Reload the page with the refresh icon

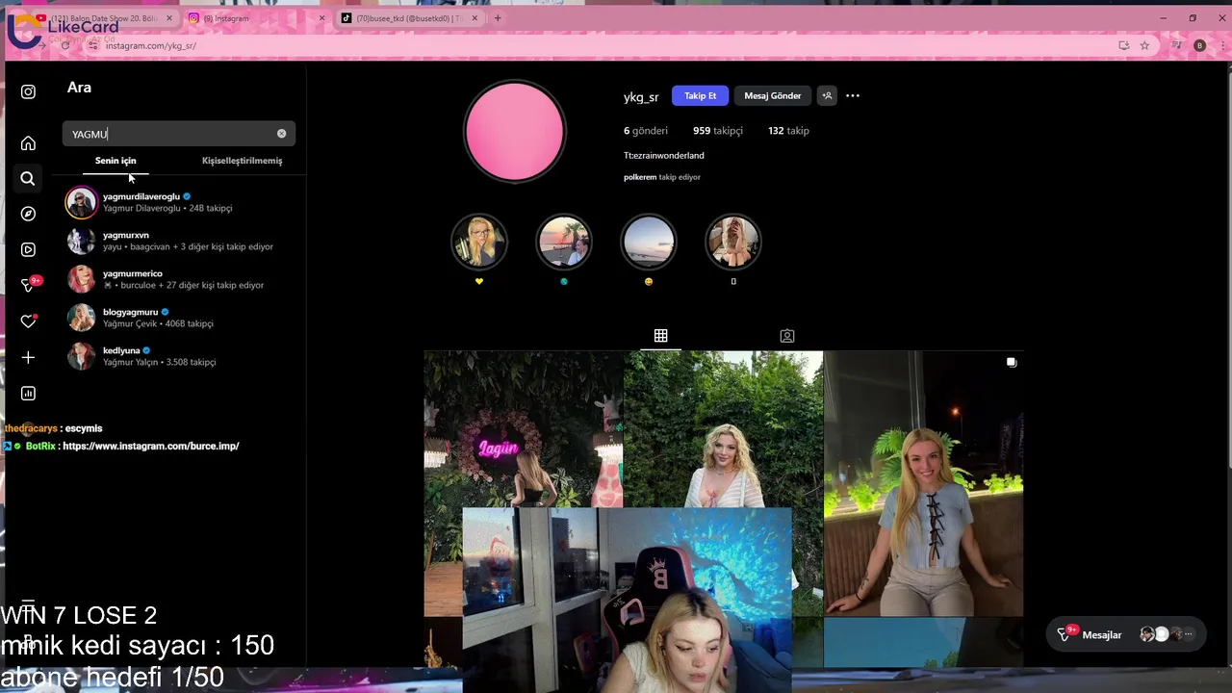65,45
